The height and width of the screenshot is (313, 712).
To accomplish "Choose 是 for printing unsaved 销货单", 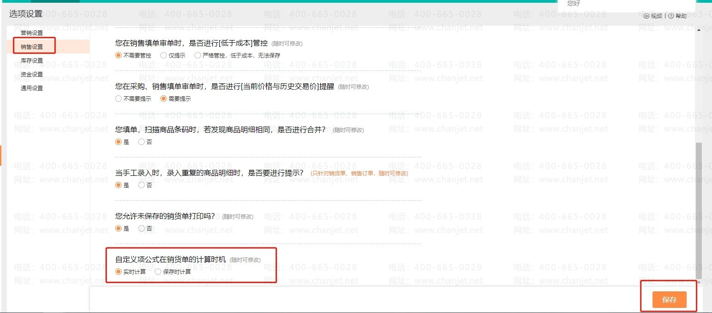I will pos(118,228).
